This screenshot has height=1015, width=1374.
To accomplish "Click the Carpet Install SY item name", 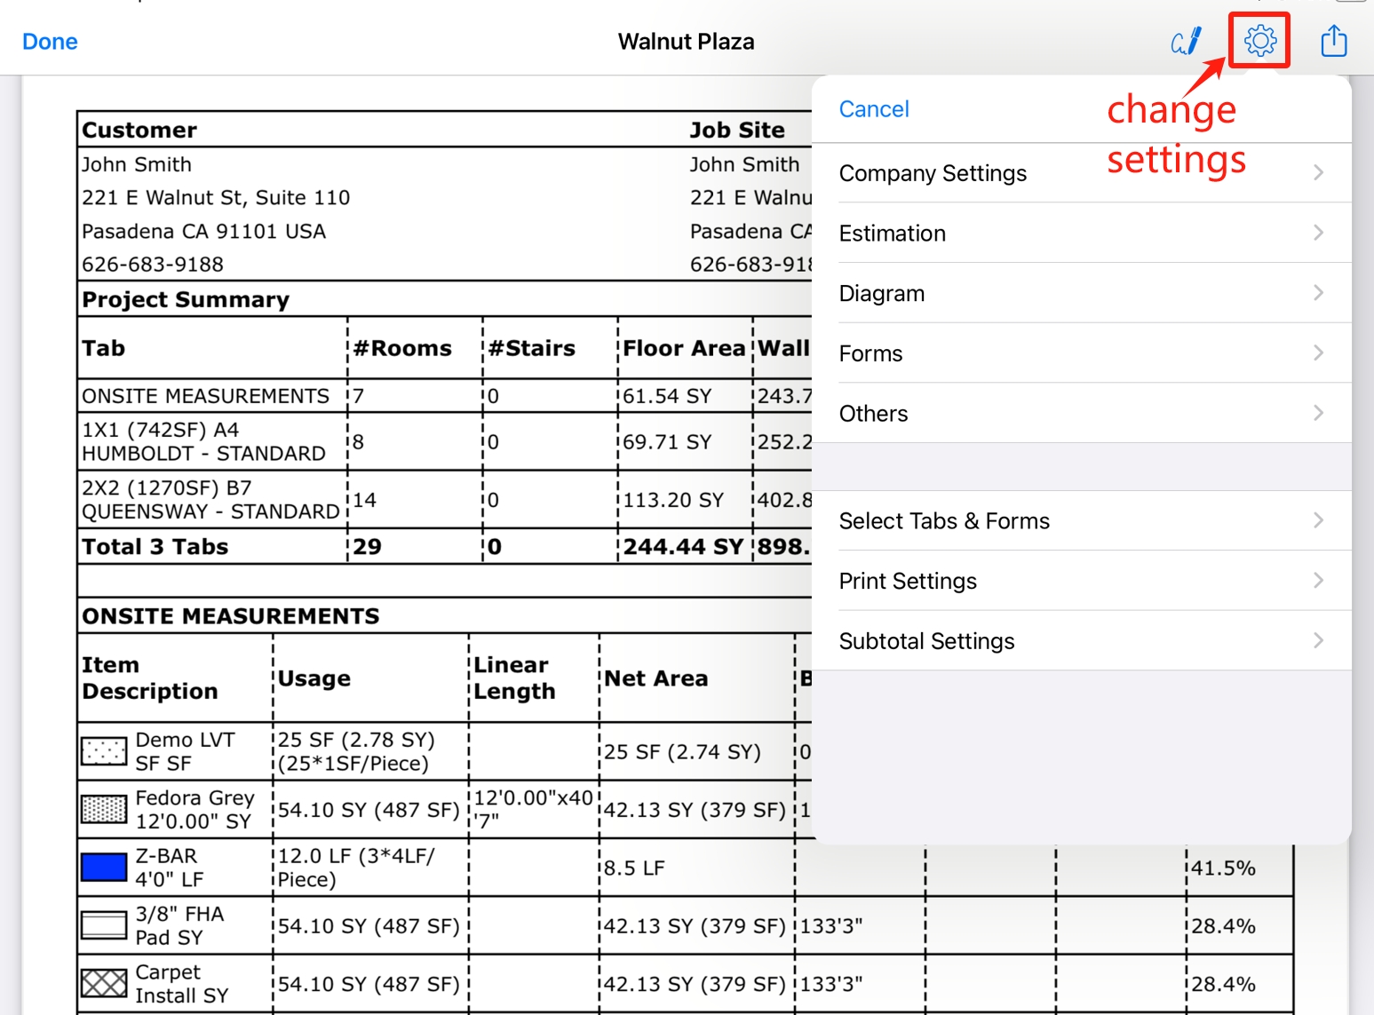I will pos(182,984).
